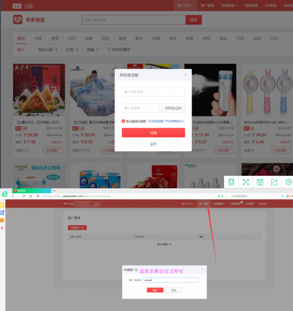The width and height of the screenshot is (293, 311).
Task: Go to browser home page icon
Action: click(31, 196)
